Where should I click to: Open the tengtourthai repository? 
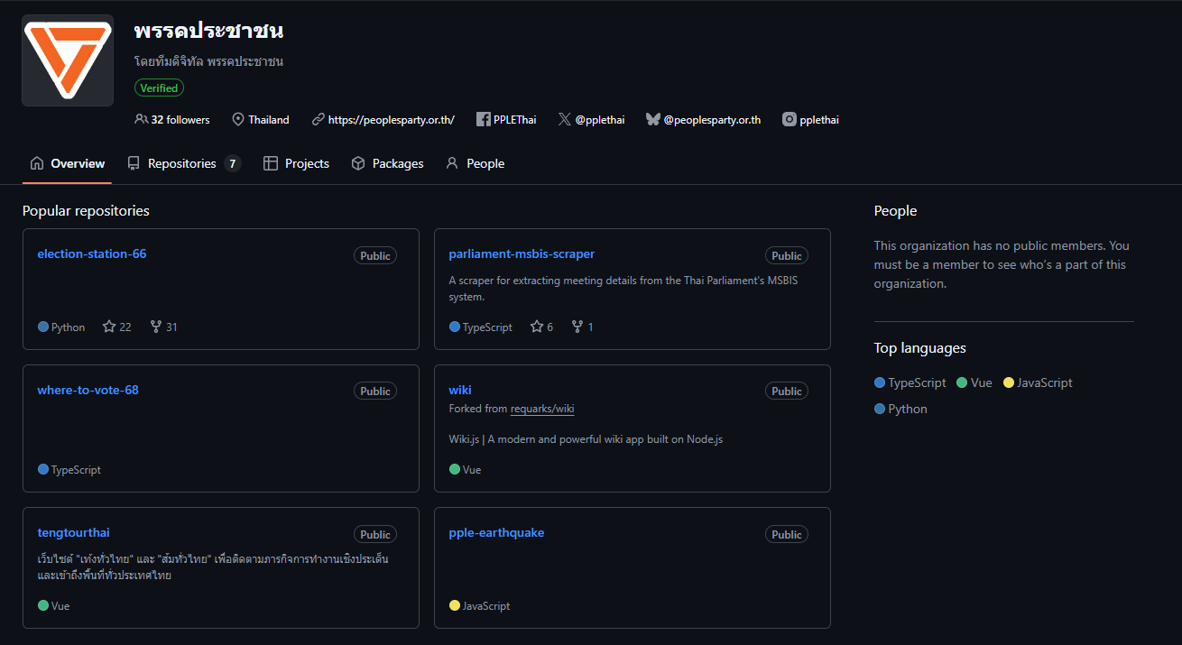pyautogui.click(x=73, y=532)
